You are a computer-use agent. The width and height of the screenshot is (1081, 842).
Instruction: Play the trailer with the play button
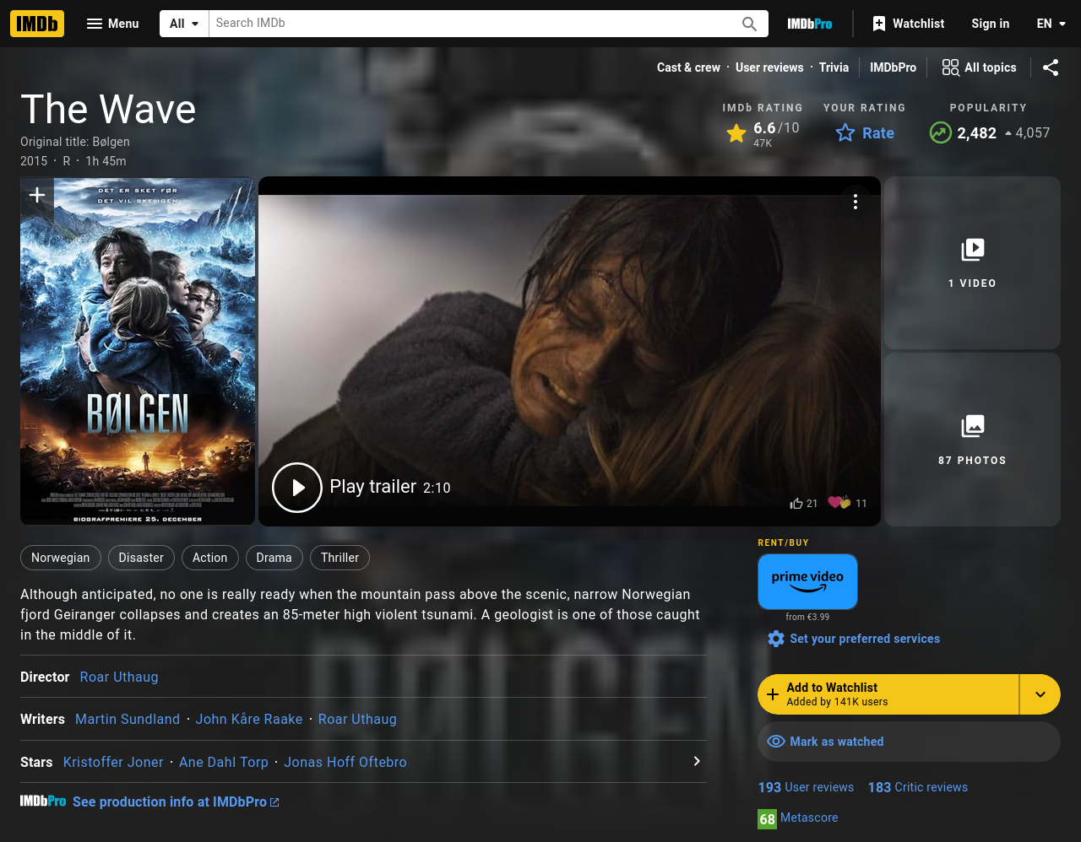(x=297, y=488)
